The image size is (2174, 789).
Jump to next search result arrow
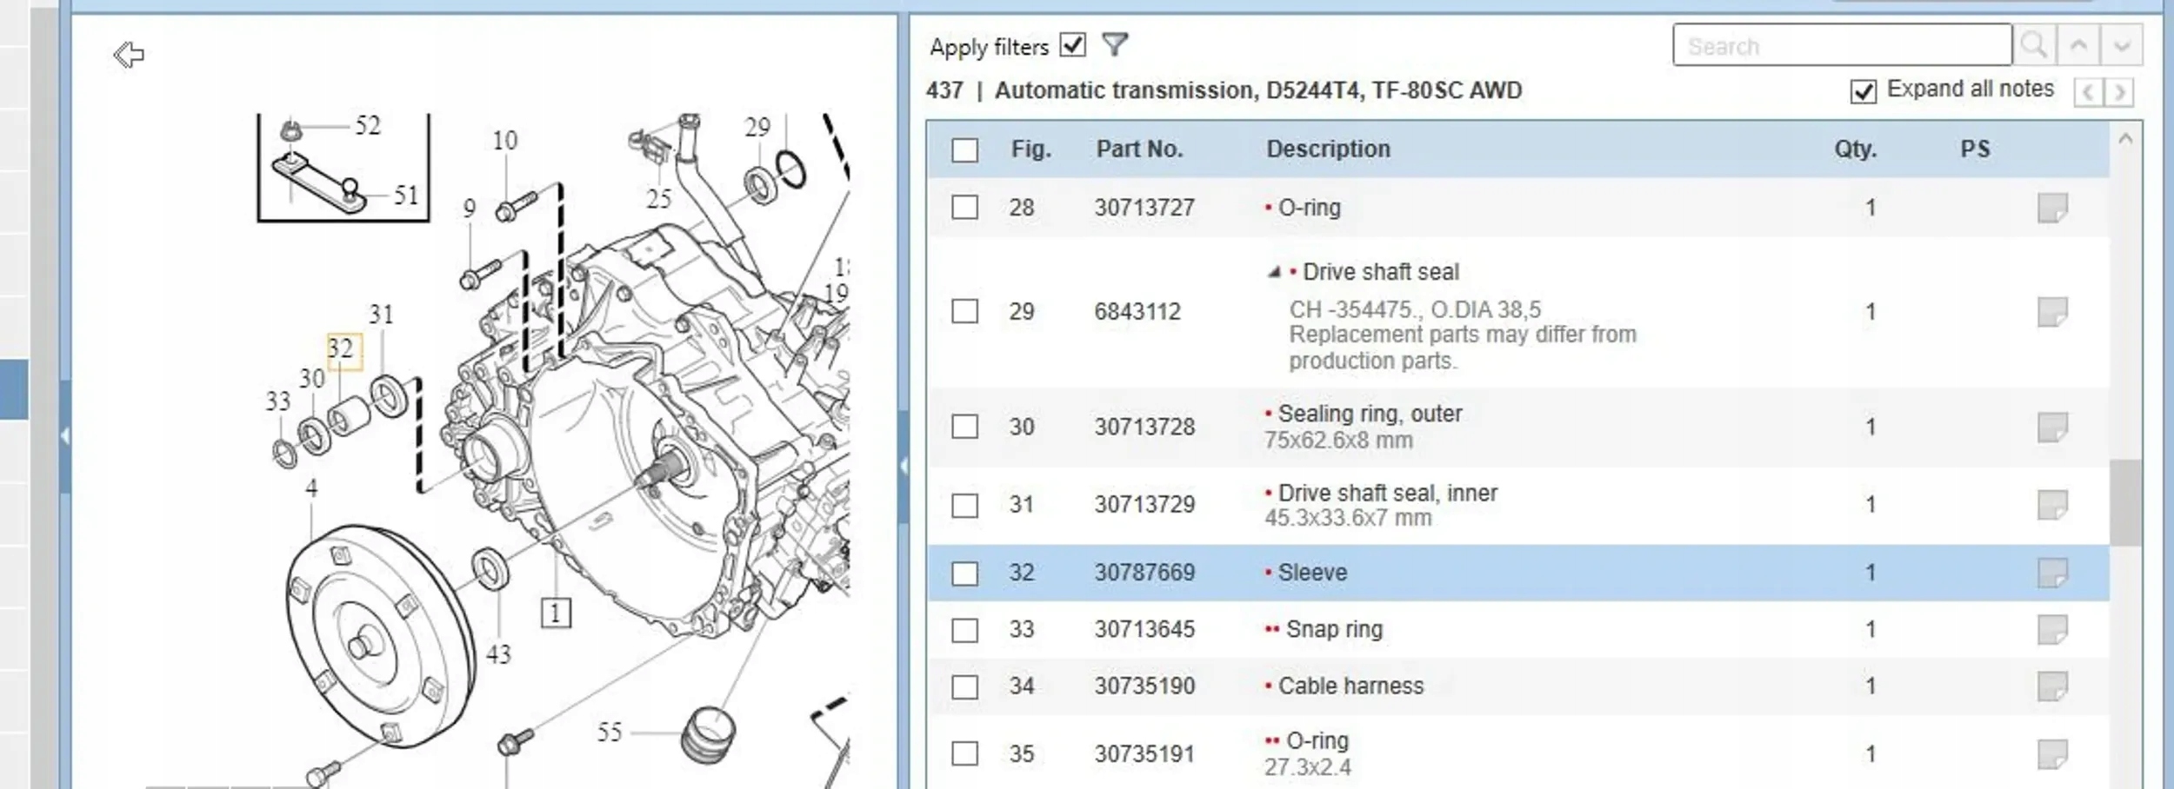[x=2122, y=45]
